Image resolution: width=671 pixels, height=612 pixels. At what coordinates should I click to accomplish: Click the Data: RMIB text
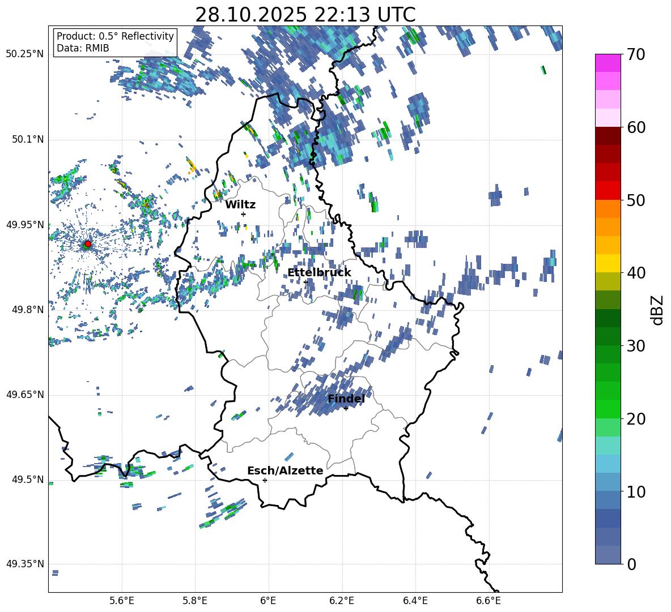tap(83, 48)
